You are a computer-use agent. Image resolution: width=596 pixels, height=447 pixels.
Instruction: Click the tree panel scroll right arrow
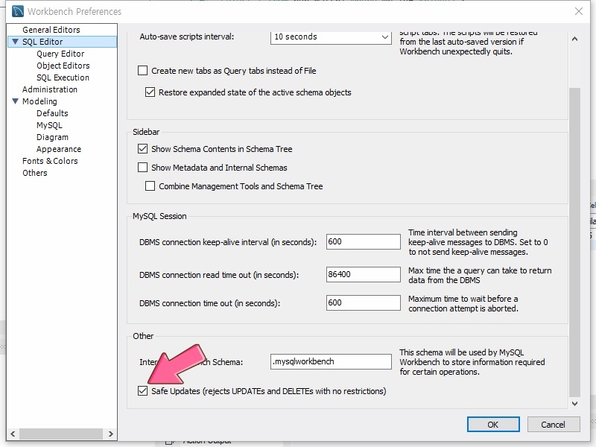click(110, 434)
